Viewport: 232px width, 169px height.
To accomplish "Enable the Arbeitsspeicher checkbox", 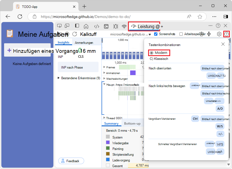I will tap(181, 34).
